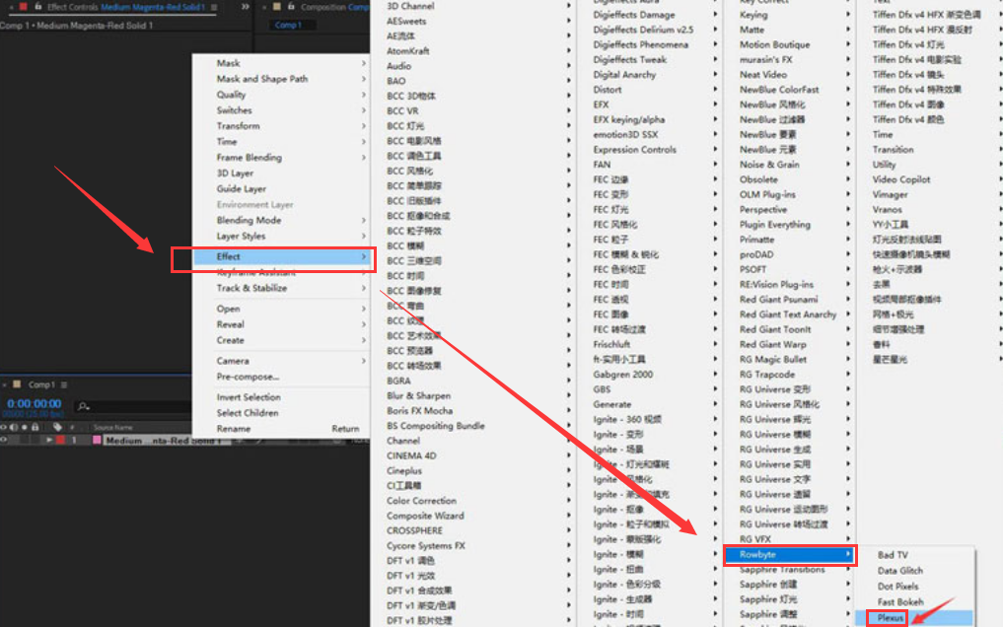Click the Comp 1 viewer breadcrumb tab

pyautogui.click(x=288, y=25)
